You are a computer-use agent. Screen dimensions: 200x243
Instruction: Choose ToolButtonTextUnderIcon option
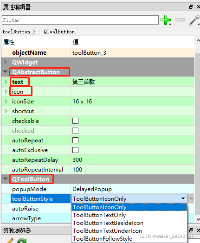129,231
